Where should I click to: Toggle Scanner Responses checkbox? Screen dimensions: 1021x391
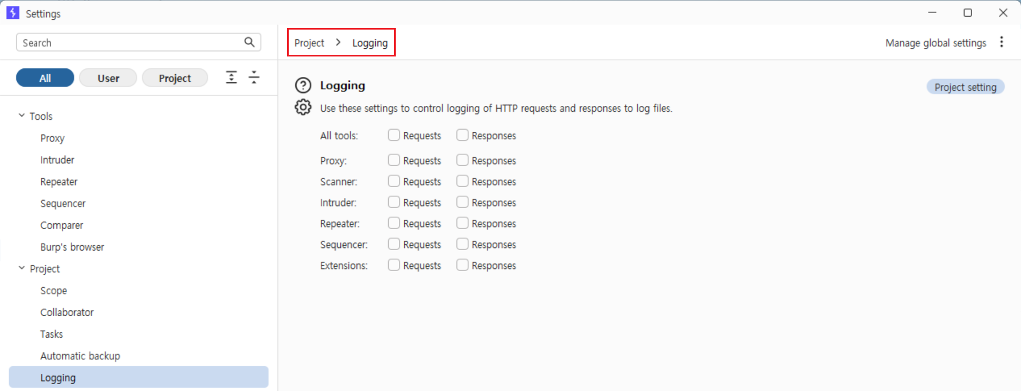(x=462, y=181)
